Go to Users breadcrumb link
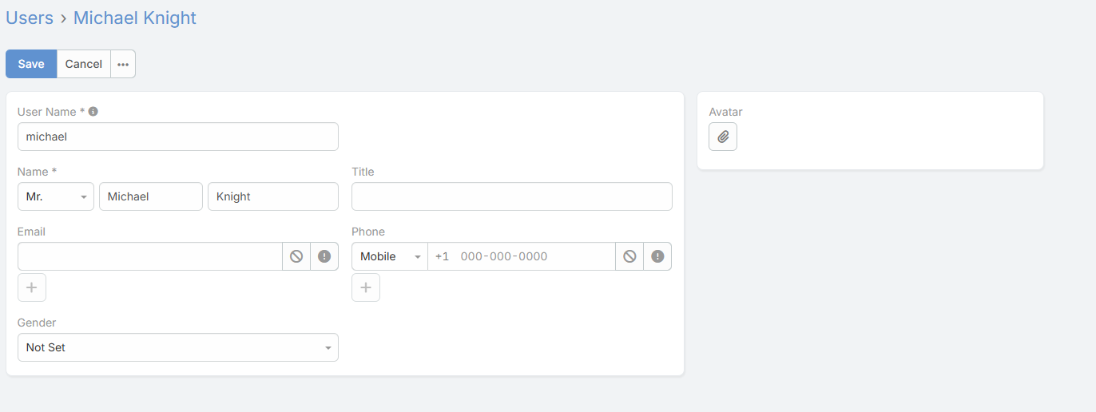The height and width of the screenshot is (412, 1096). (30, 18)
